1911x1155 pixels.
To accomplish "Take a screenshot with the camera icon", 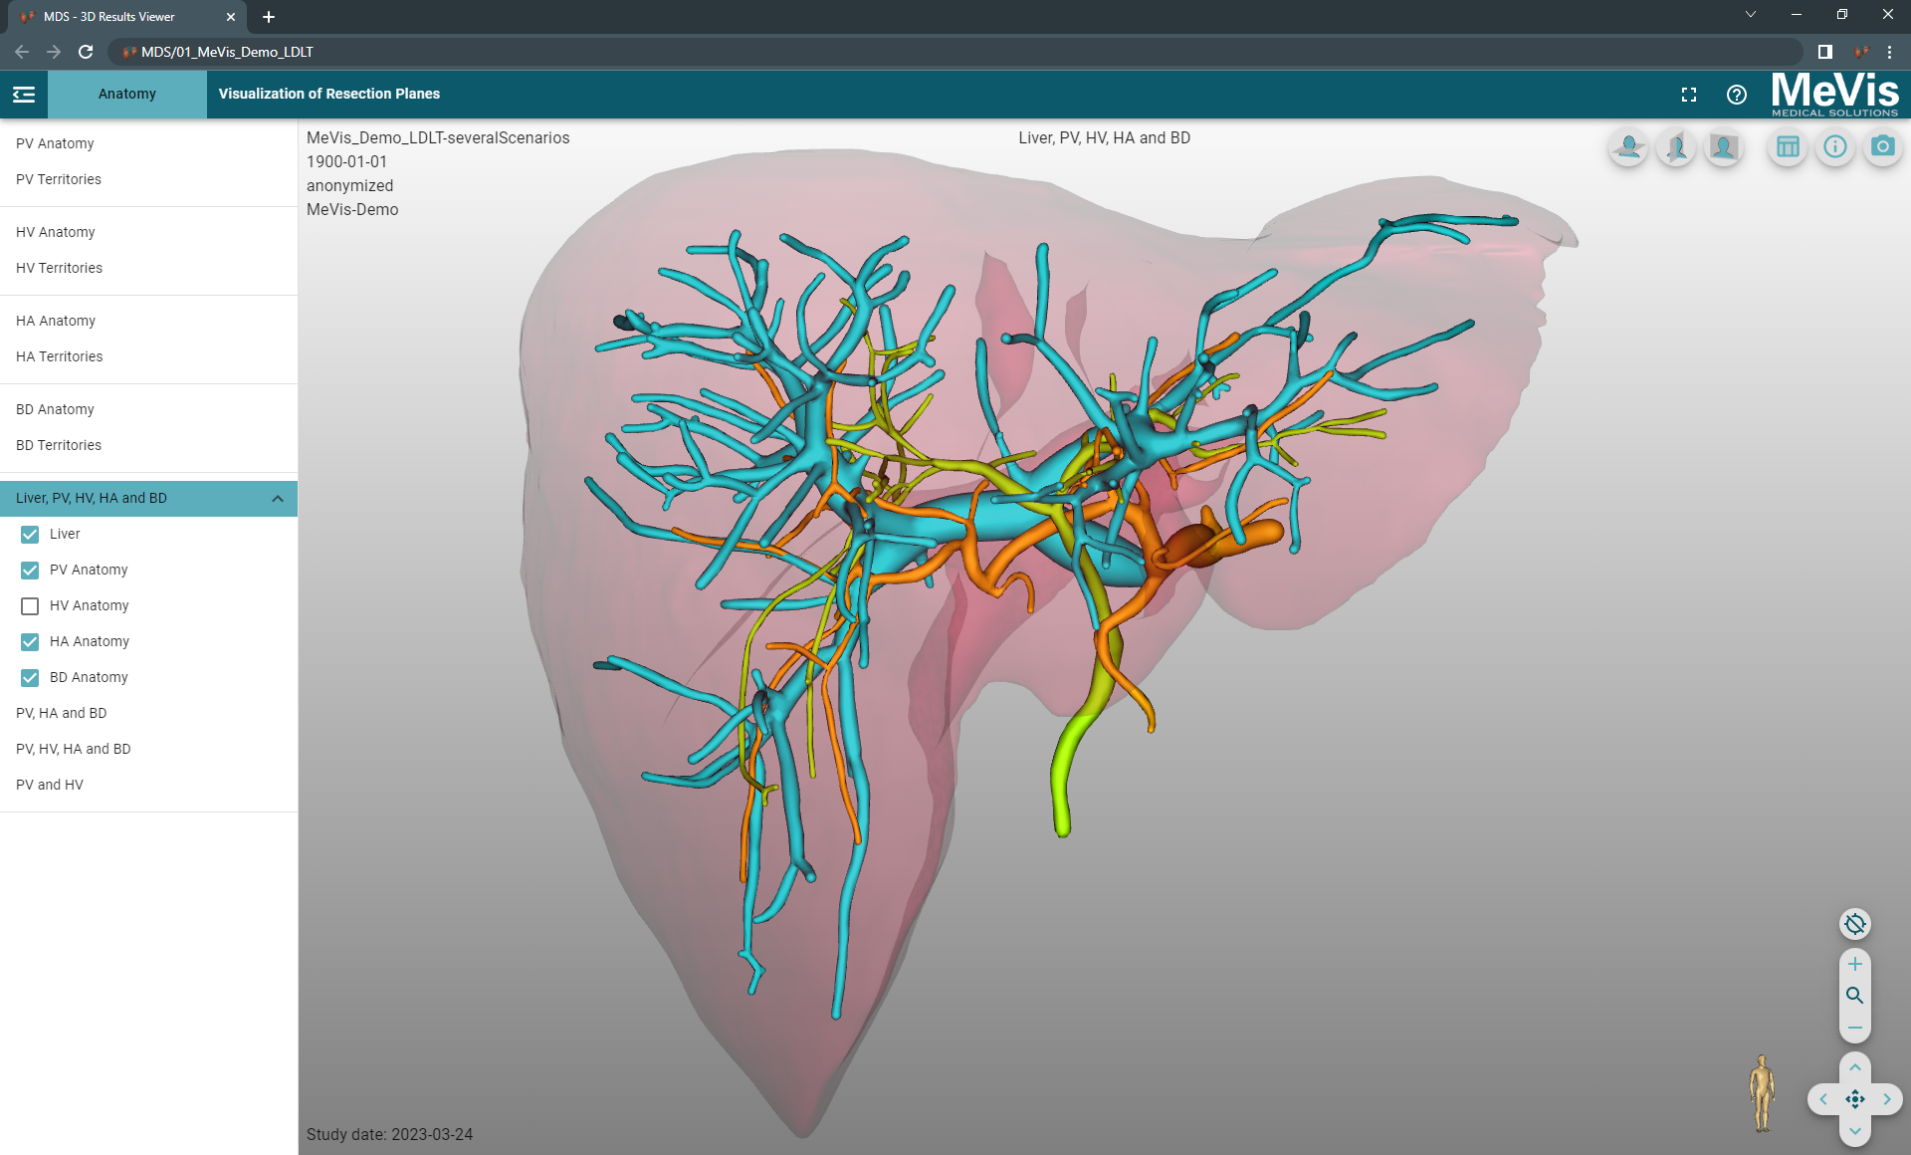I will (x=1883, y=148).
